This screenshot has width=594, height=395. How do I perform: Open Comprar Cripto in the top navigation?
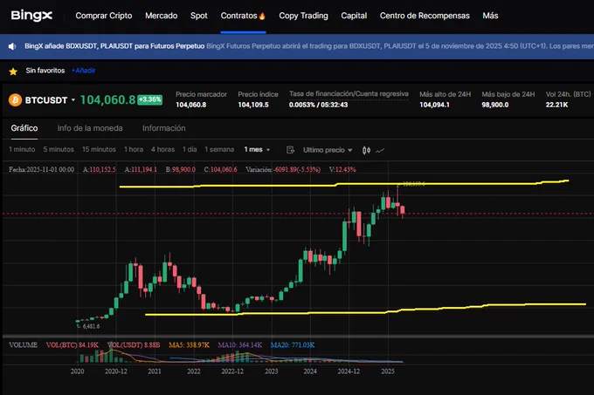point(104,16)
